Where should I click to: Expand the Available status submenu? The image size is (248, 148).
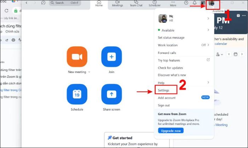tap(208, 30)
